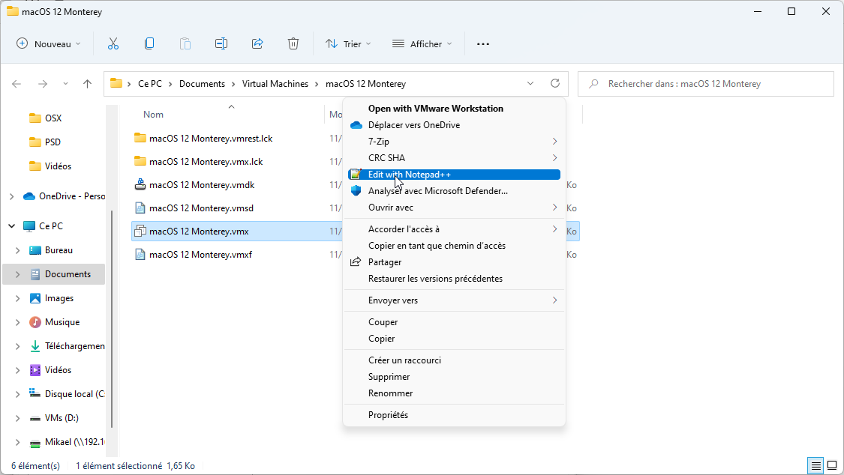Select the macOS 12 Monterey.vmsd file icon
The image size is (844, 475).
click(x=140, y=208)
